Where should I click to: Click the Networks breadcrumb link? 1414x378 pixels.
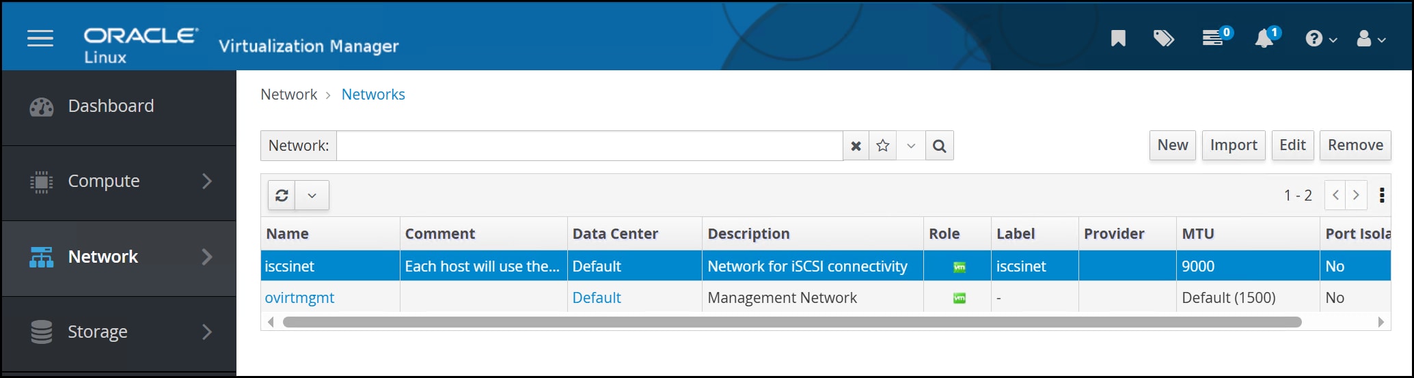tap(373, 94)
